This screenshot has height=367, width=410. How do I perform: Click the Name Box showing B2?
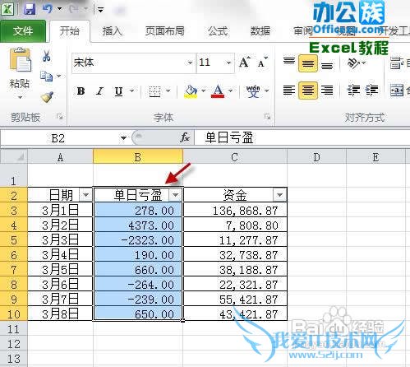tap(58, 138)
